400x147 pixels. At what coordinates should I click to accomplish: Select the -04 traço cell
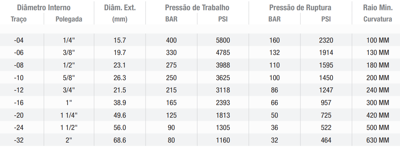(18, 40)
